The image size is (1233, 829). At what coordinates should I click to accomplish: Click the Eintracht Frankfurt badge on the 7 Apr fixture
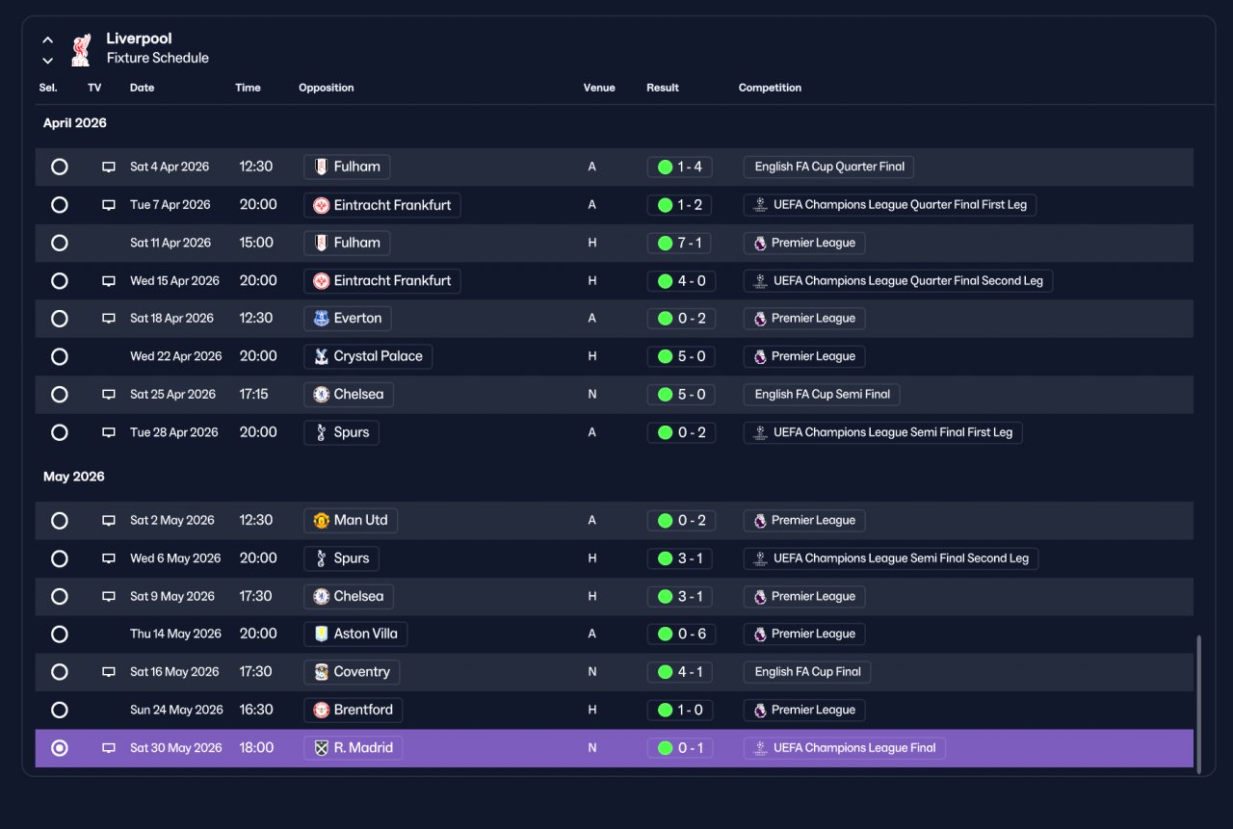[x=322, y=205]
